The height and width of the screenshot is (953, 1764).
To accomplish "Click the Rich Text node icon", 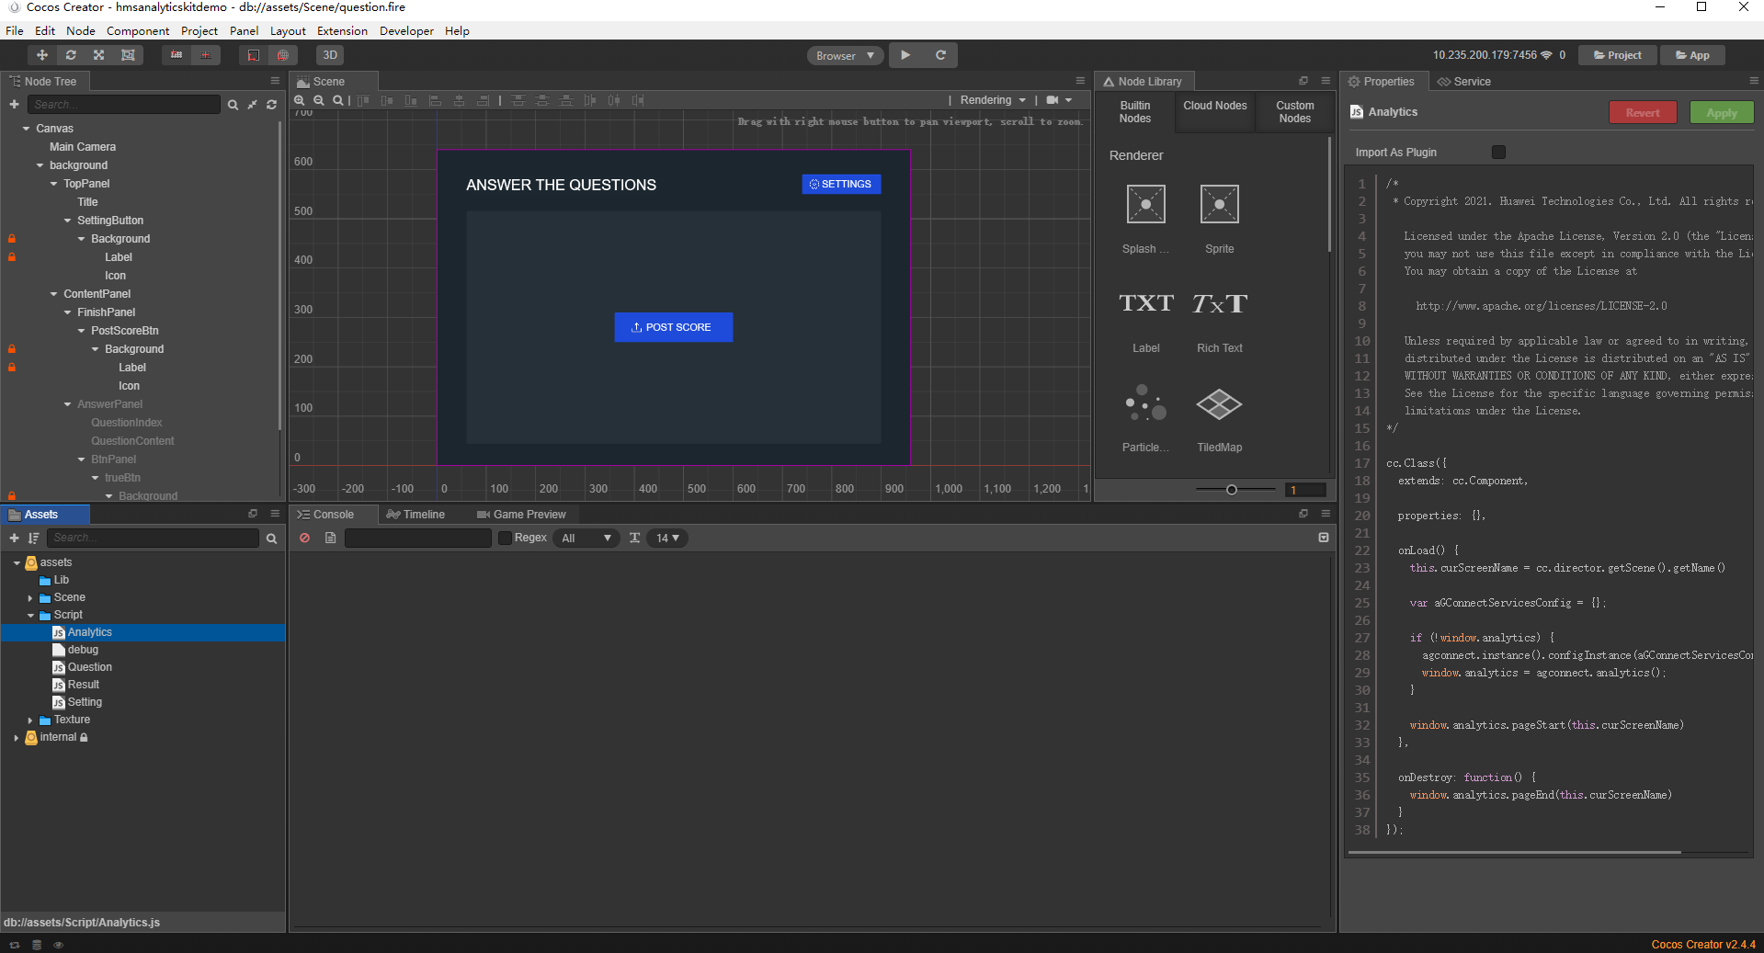I will click(x=1219, y=304).
